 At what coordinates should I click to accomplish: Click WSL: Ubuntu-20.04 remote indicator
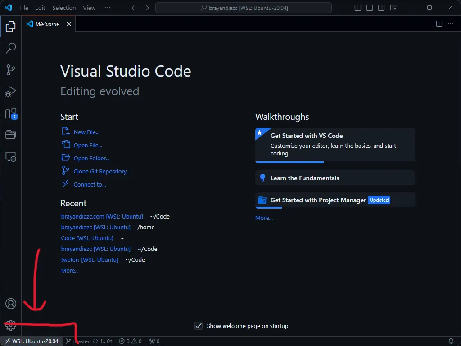pos(32,341)
